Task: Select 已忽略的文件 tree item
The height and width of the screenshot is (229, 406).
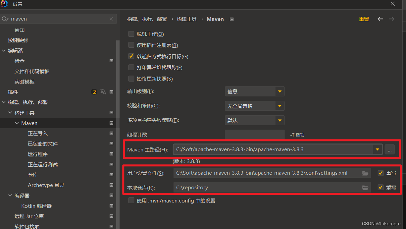Action: [43, 143]
